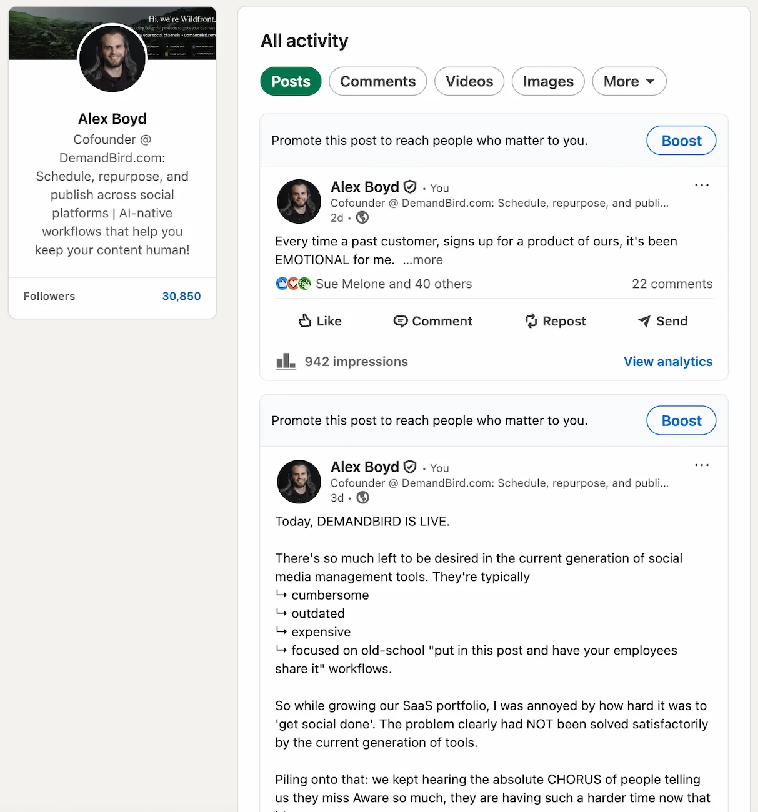Screen dimensions: 758x812
Task: Click Alex Boyd's avatar on the second post
Action: coord(299,482)
